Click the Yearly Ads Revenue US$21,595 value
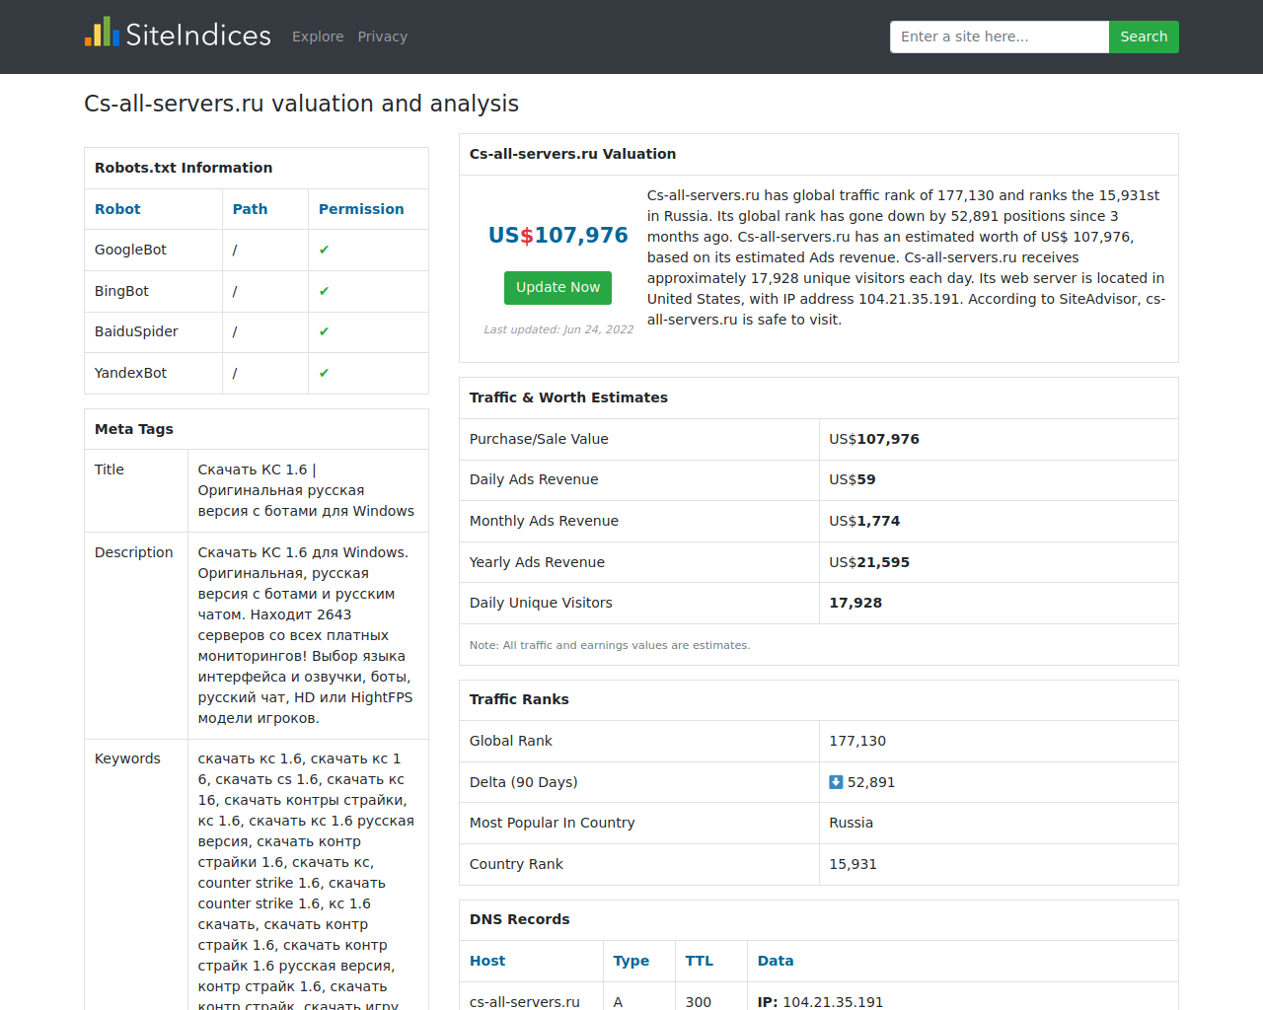The height and width of the screenshot is (1010, 1263). point(869,562)
